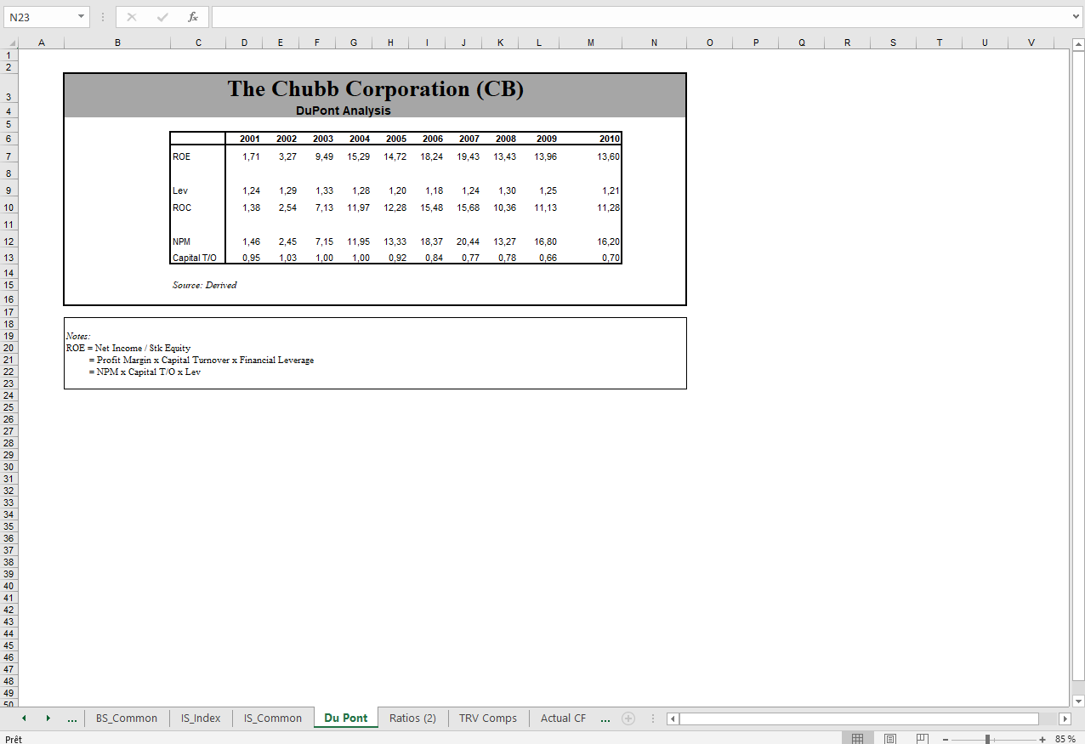1085x744 pixels.
Task: Cancel entry with the X formula bar icon
Action: pos(132,17)
